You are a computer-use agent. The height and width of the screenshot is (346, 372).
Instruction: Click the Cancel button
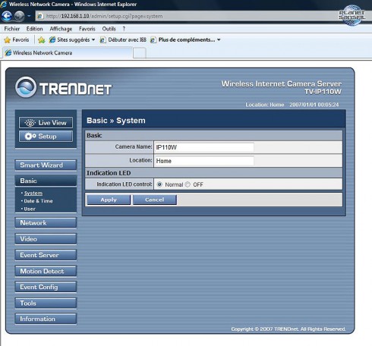(155, 200)
